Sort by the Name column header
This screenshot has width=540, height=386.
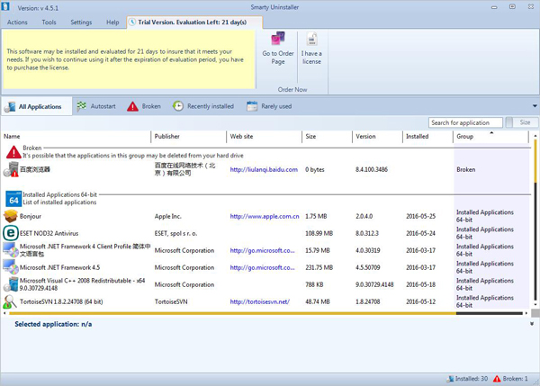[76, 137]
